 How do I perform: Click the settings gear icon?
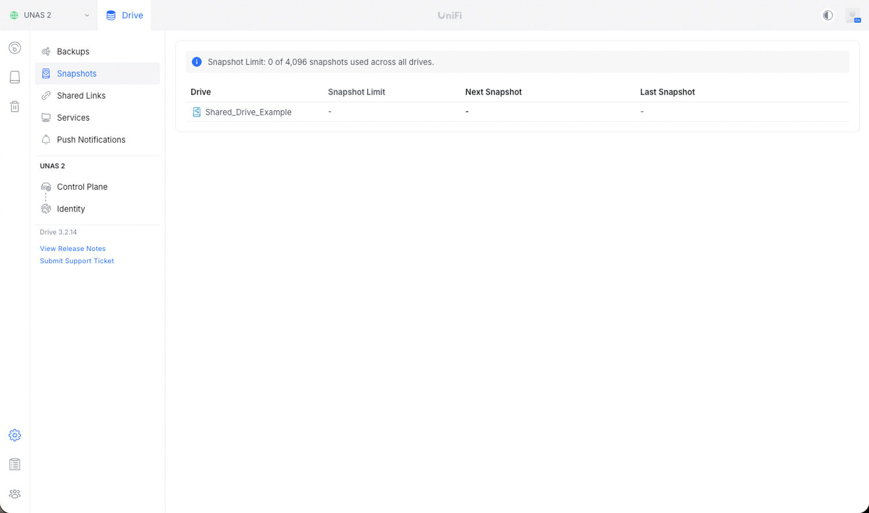15,435
